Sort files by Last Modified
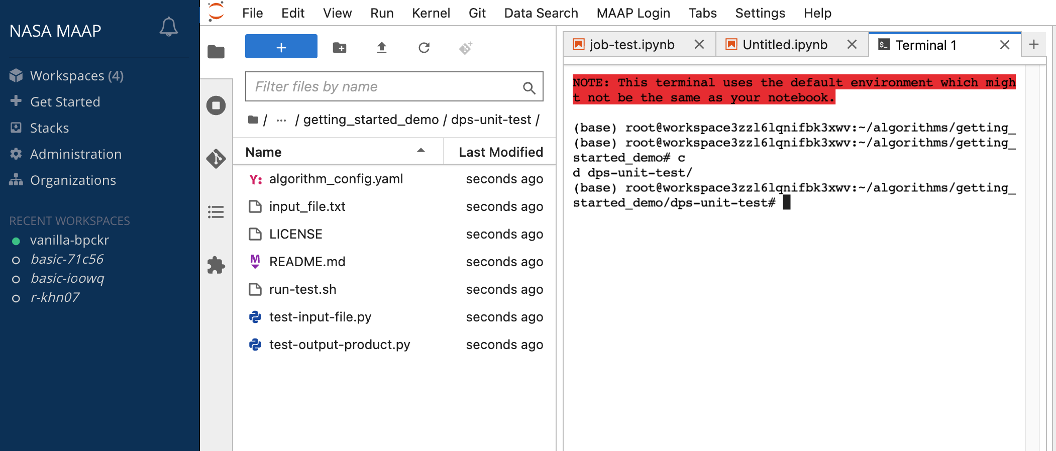 pos(500,152)
